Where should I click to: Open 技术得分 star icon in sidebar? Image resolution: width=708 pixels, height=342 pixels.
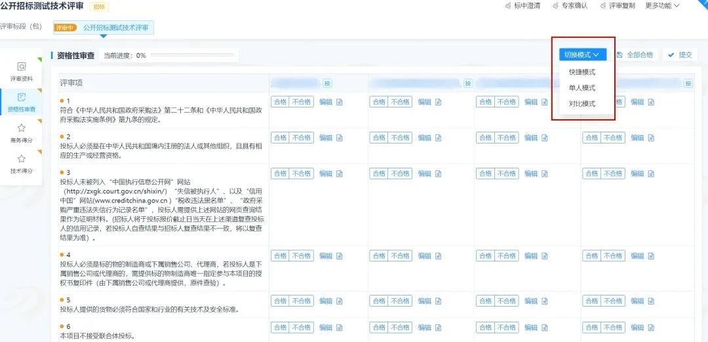coord(22,164)
